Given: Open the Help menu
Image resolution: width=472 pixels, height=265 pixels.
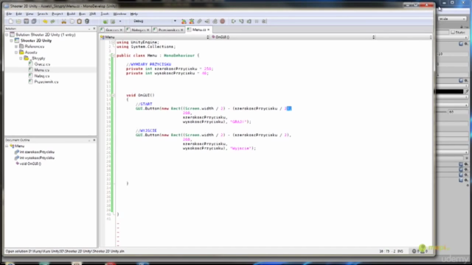Looking at the screenshot, I should [x=134, y=14].
